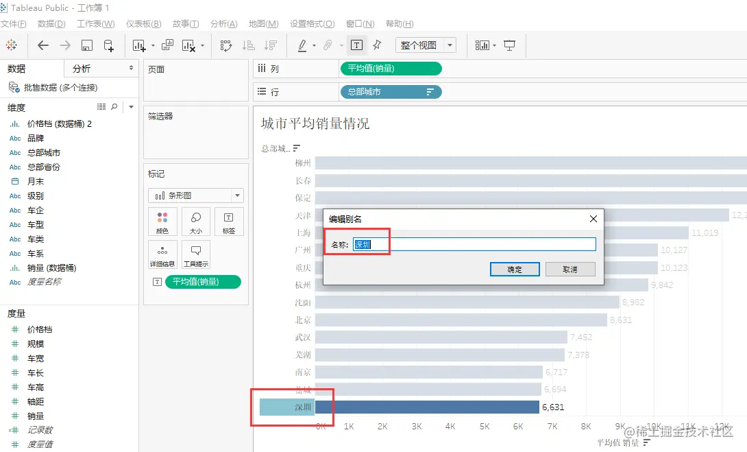The width and height of the screenshot is (747, 452).
Task: Open the 帮助(H) menu
Action: tap(400, 24)
